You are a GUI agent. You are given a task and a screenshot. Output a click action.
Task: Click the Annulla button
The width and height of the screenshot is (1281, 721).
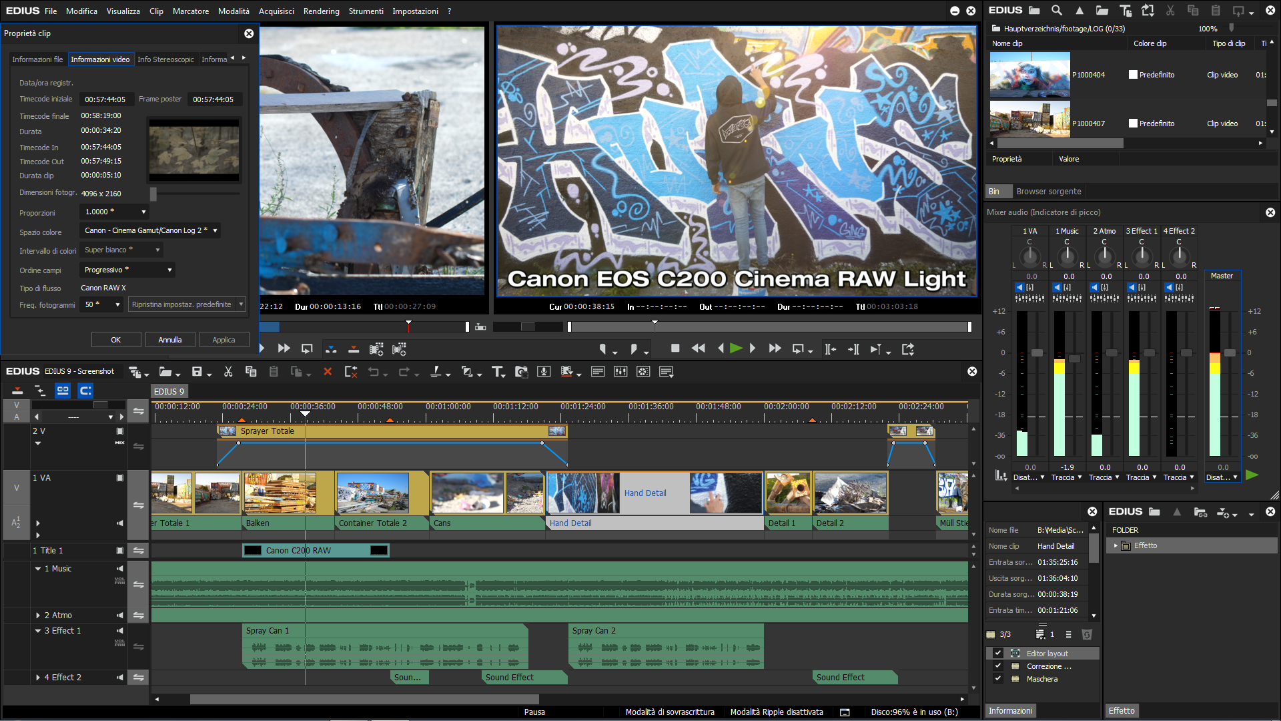coord(170,340)
